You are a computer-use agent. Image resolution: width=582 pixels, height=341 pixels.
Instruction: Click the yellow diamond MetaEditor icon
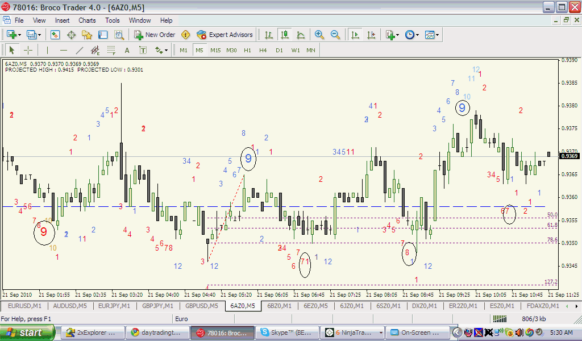[186, 35]
